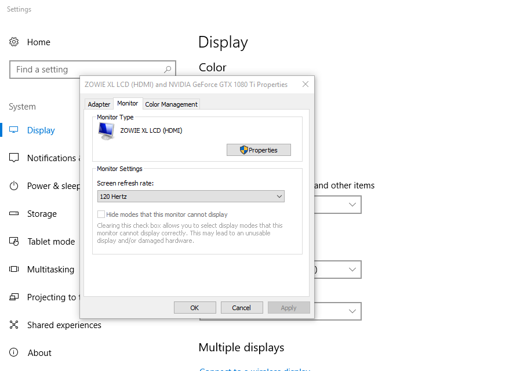Click the greyed Apply button
The image size is (531, 371).
(289, 308)
